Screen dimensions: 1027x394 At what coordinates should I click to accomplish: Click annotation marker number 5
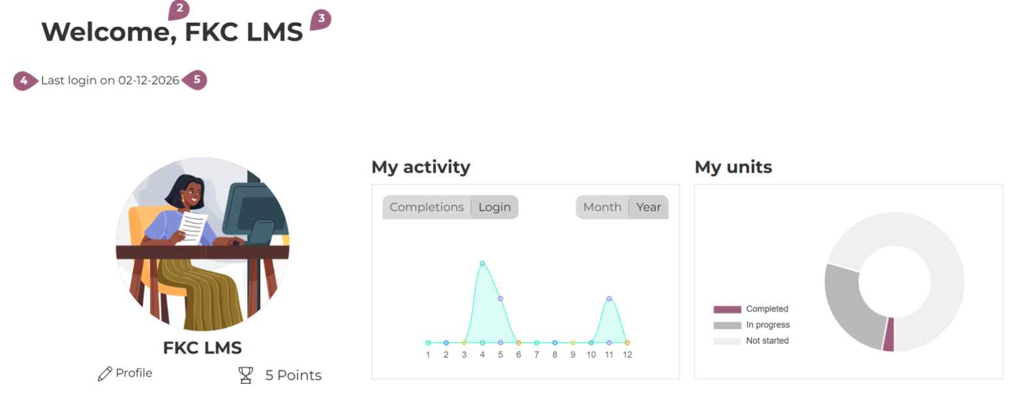[x=196, y=80]
